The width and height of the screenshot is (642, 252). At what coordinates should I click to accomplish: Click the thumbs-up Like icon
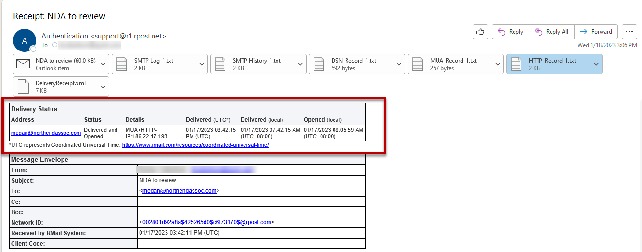(x=480, y=32)
